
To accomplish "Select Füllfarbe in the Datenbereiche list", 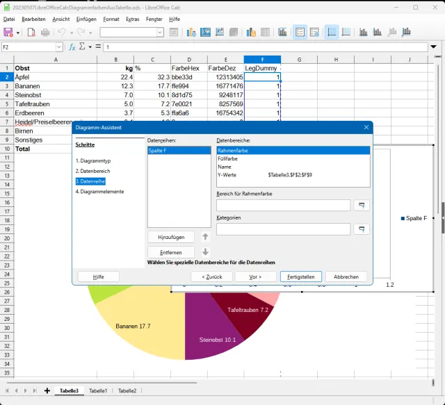I will (228, 158).
